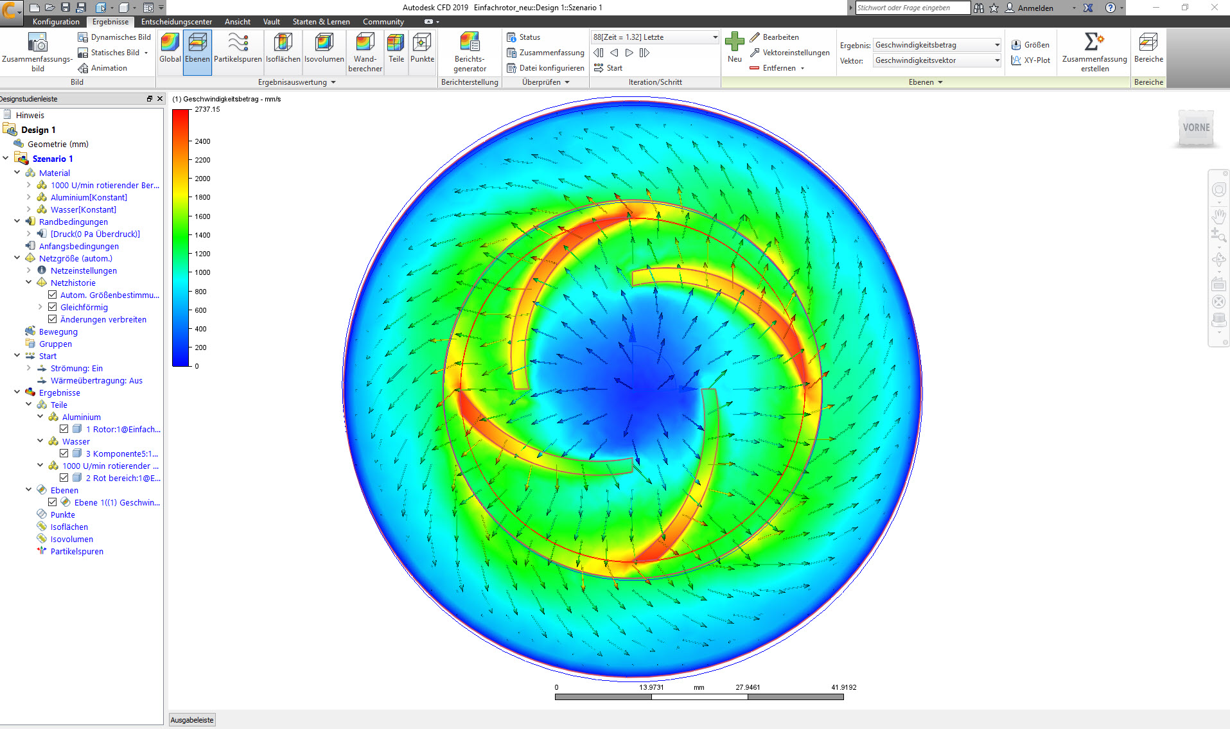Open the Ergebnis Geschwindigkeitsbetrag dropdown
This screenshot has width=1230, height=729.
click(996, 44)
